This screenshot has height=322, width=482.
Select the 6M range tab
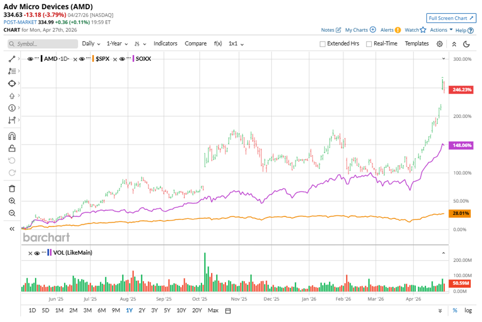[102, 311]
